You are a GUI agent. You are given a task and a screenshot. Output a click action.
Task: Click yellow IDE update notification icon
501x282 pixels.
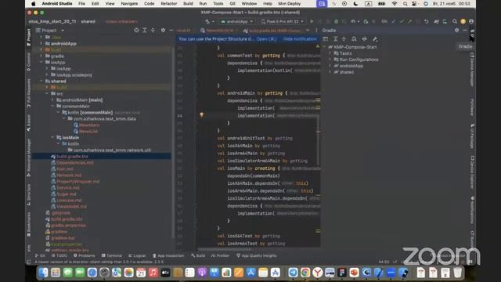pos(463,21)
